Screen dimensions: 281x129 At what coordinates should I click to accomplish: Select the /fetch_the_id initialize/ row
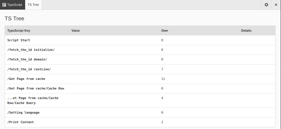coord(31,50)
